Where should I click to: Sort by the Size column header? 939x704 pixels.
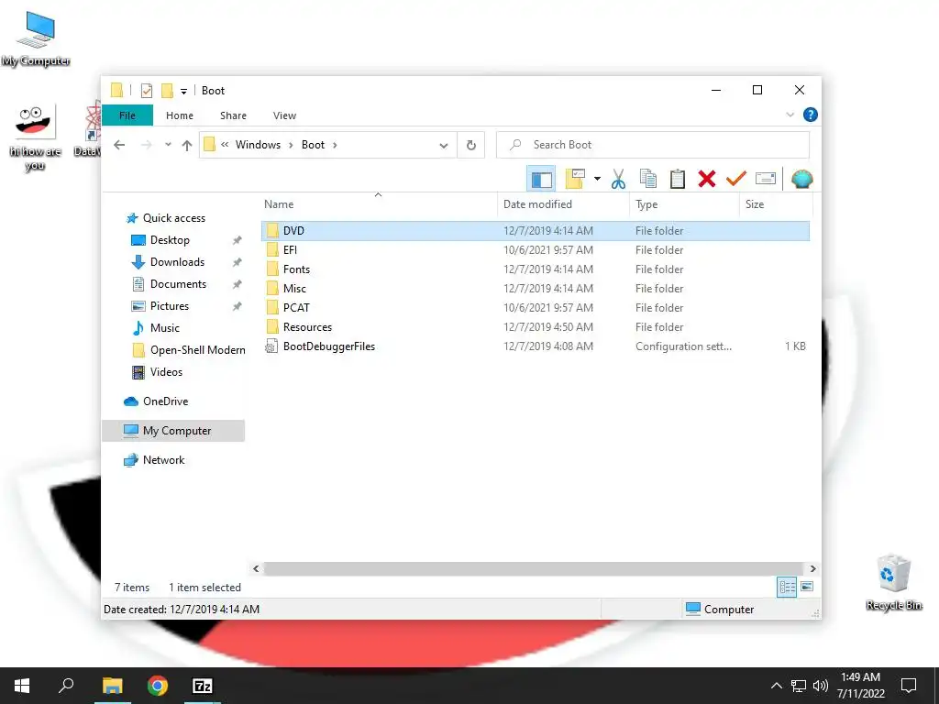(776, 204)
